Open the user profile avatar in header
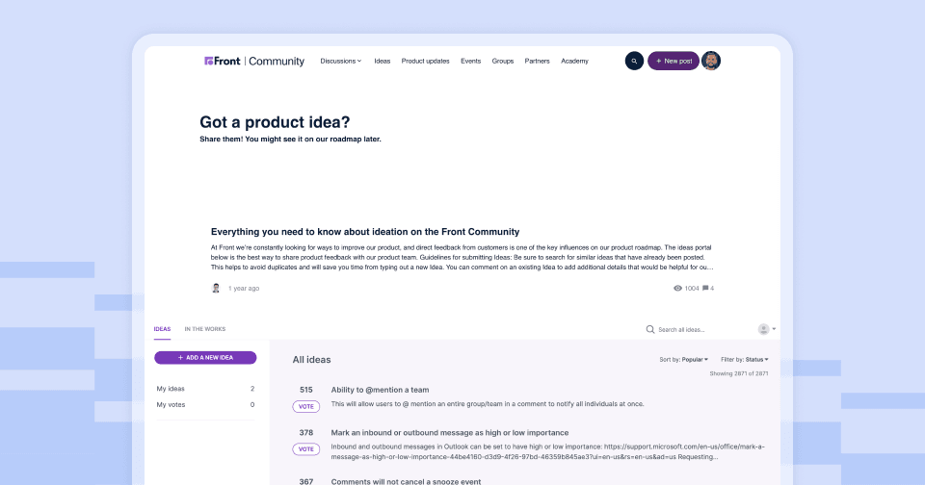Image resolution: width=925 pixels, height=485 pixels. [x=711, y=61]
